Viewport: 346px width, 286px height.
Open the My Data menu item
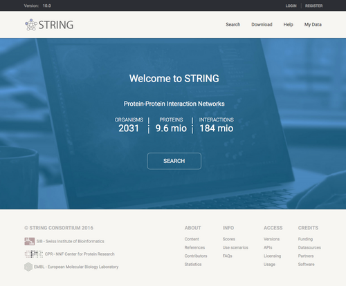(313, 24)
